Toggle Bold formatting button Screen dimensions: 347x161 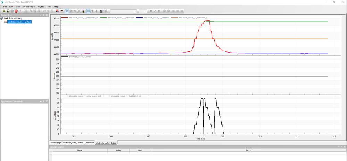click(x=151, y=11)
